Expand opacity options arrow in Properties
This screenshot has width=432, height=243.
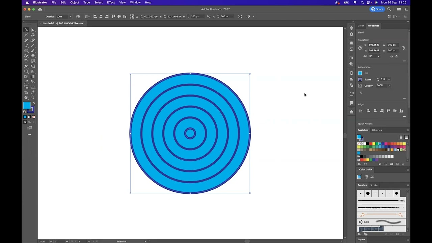389,86
